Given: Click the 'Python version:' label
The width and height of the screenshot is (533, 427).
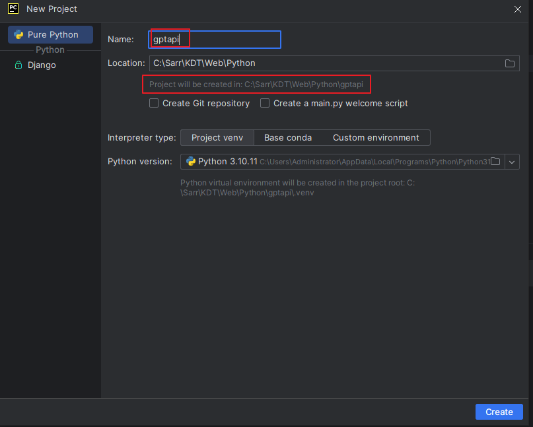Looking at the screenshot, I should [x=140, y=161].
